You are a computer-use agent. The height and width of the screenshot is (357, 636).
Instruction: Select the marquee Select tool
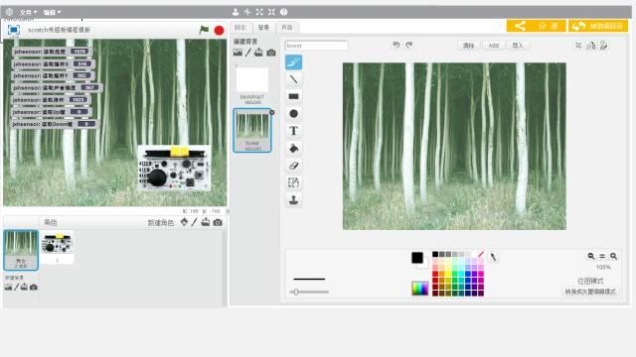[294, 182]
